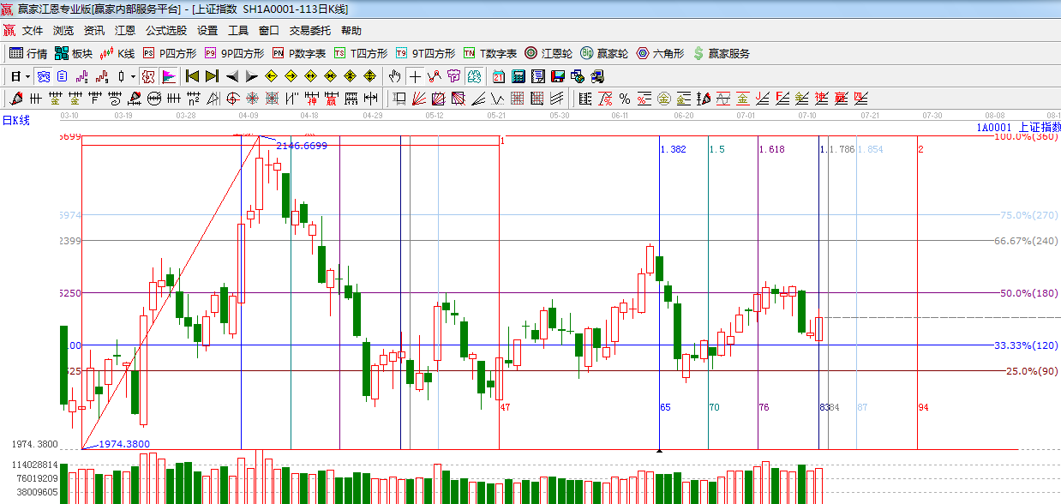Open the 六角形 hexagon chart tool

pyautogui.click(x=660, y=53)
